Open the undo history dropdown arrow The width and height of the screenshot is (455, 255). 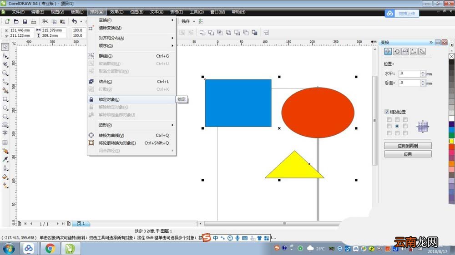point(81,21)
